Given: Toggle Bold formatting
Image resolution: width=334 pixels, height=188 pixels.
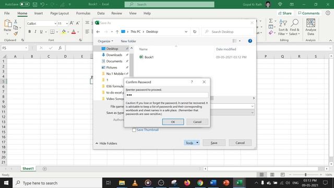Looking at the screenshot, I should [29, 32].
